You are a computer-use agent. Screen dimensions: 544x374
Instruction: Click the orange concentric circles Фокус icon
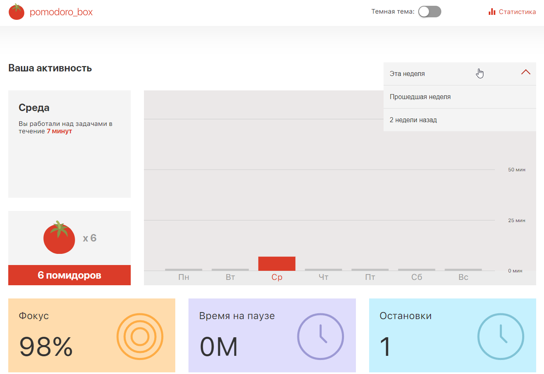coord(140,336)
